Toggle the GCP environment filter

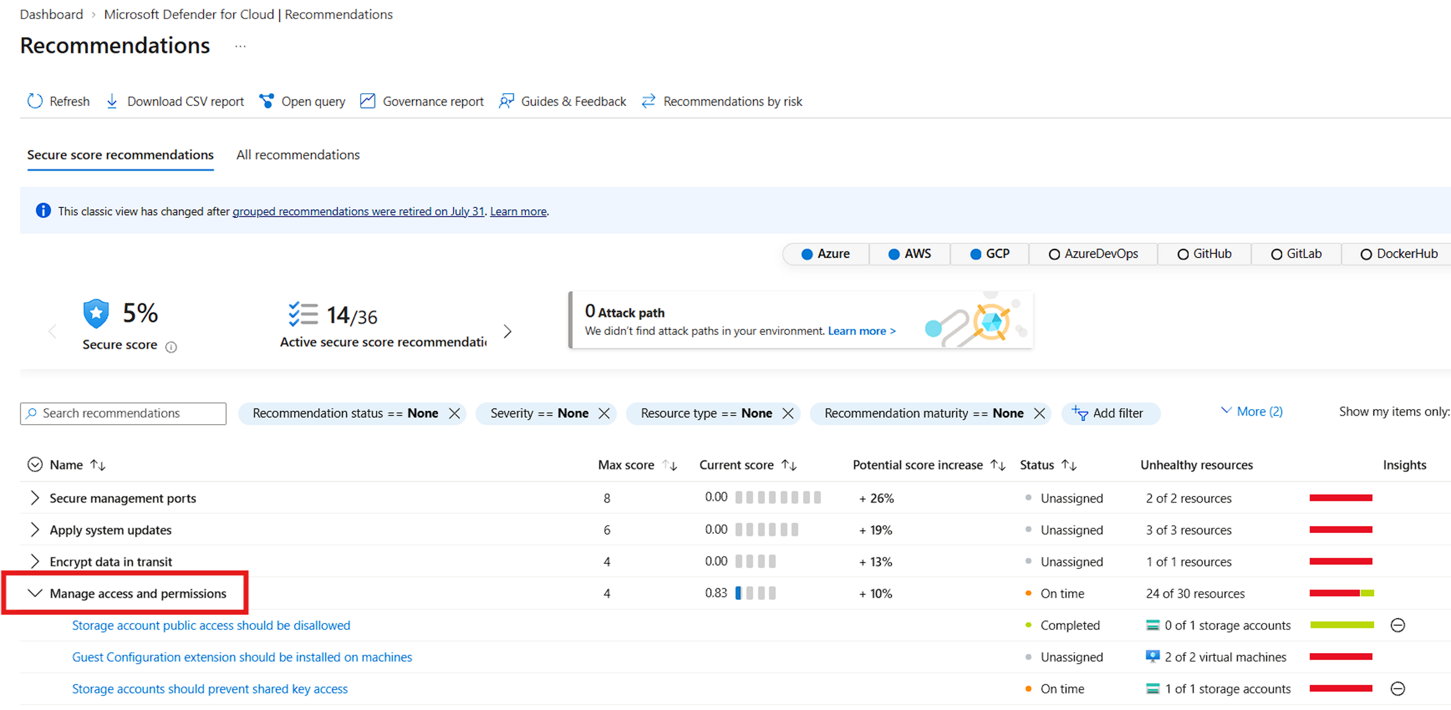(990, 254)
